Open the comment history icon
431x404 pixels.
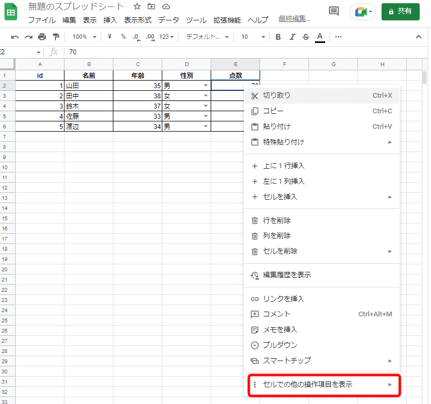point(334,11)
